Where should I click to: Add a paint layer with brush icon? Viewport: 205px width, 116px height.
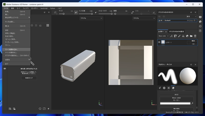click(x=179, y=36)
